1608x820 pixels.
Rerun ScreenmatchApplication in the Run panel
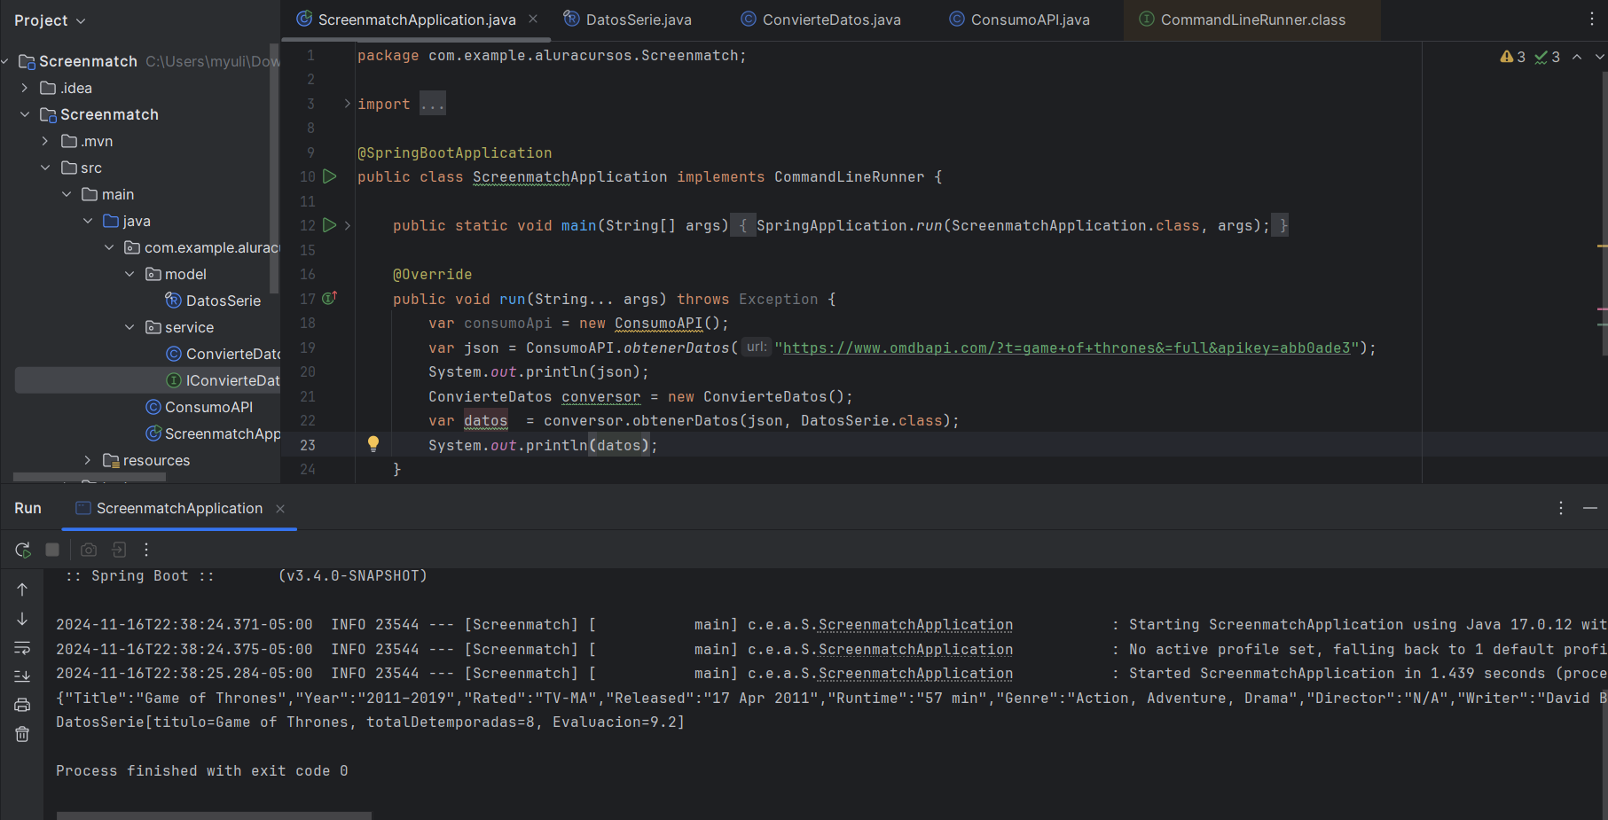pyautogui.click(x=23, y=550)
